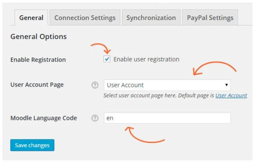Click the orange arrow below the language field
Image resolution: width=256 pixels, height=163 pixels.
(145, 135)
